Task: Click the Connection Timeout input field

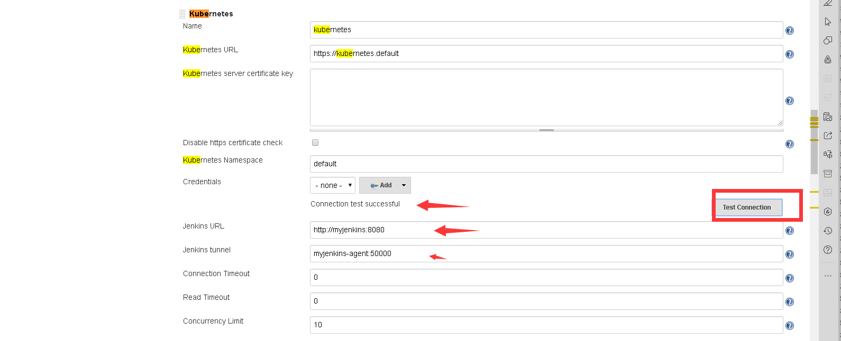Action: click(546, 277)
